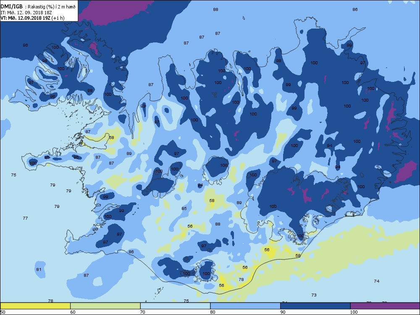Viewport: 420px width, 315px height.
Task: Select the 'VT: Mið. 12.09.2018 19Z (+1 h)' line
Action: click(x=32, y=18)
